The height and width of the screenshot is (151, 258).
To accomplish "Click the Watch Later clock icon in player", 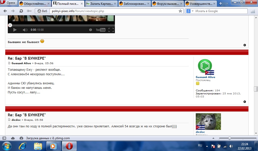I will pos(90,30).
